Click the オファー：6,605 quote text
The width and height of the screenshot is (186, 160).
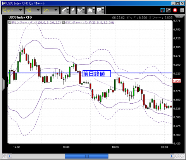160,17
